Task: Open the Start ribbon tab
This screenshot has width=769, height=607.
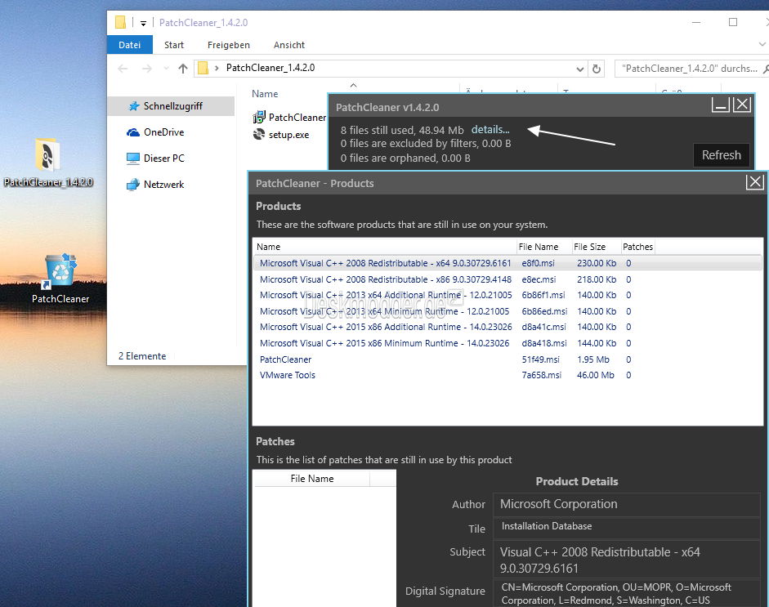Action: pos(173,45)
